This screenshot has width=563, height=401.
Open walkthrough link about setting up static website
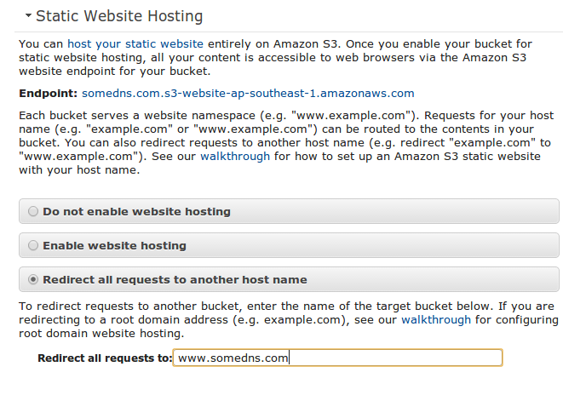235,157
